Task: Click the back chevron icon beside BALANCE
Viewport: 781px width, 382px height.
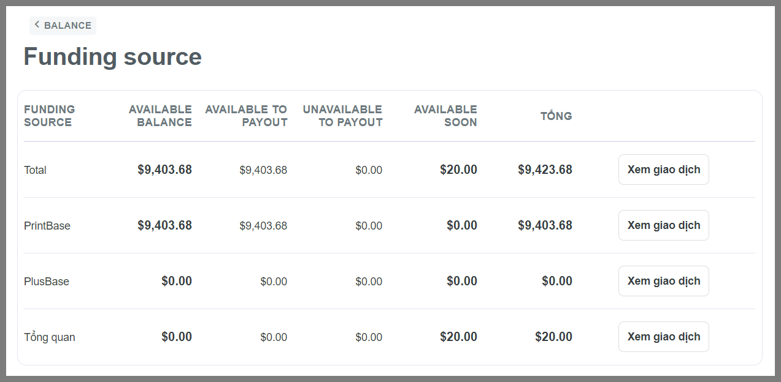Action: click(37, 24)
